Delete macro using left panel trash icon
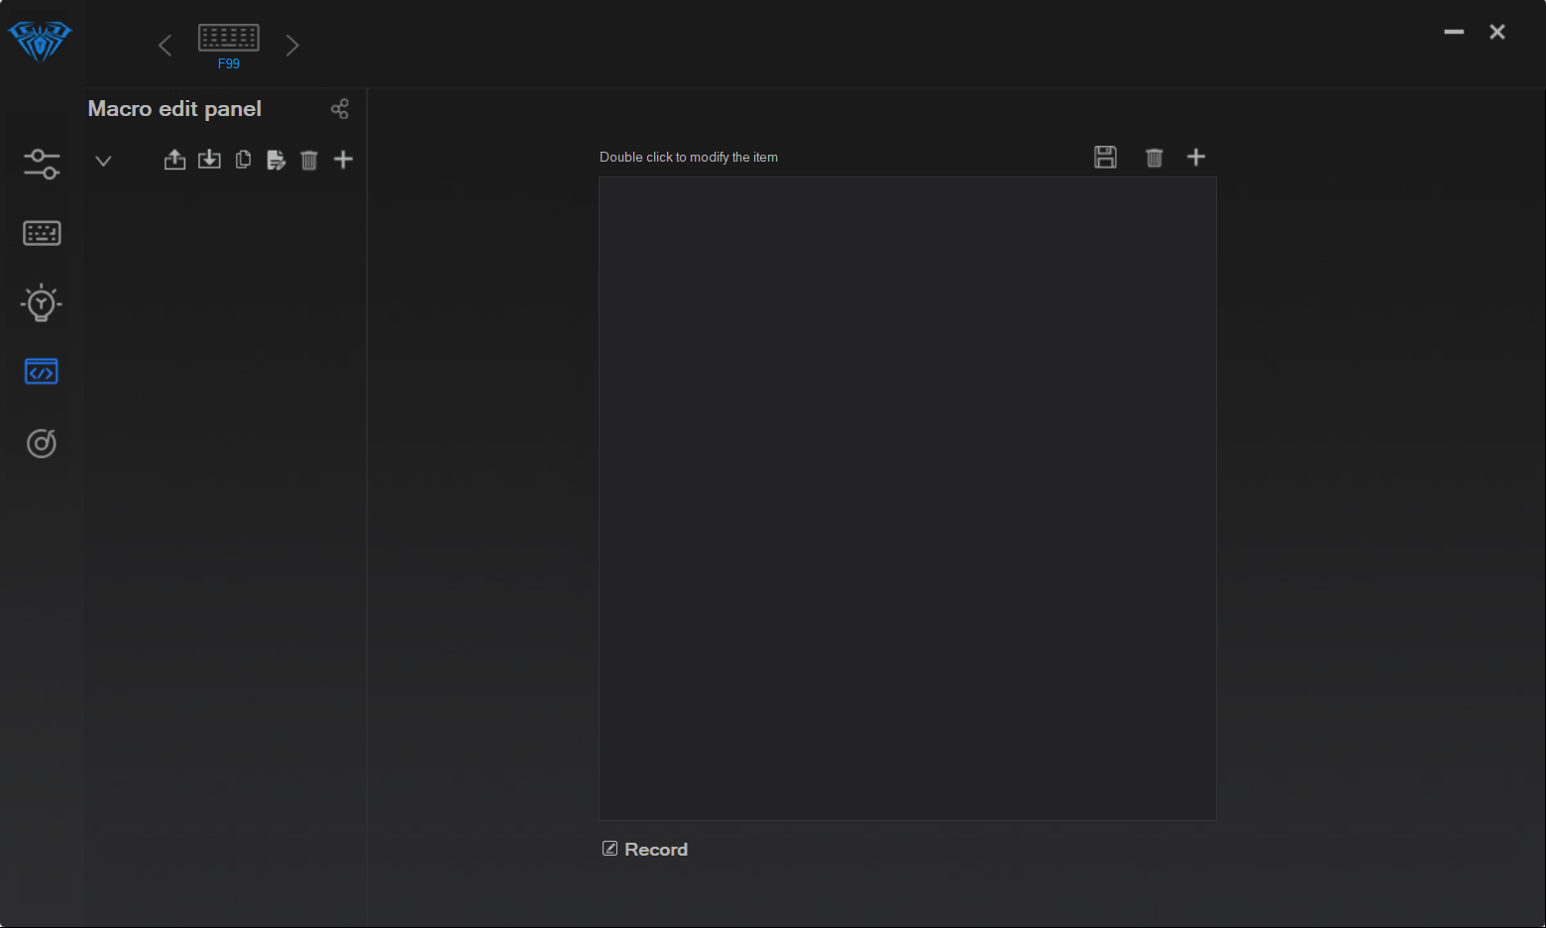 click(309, 160)
